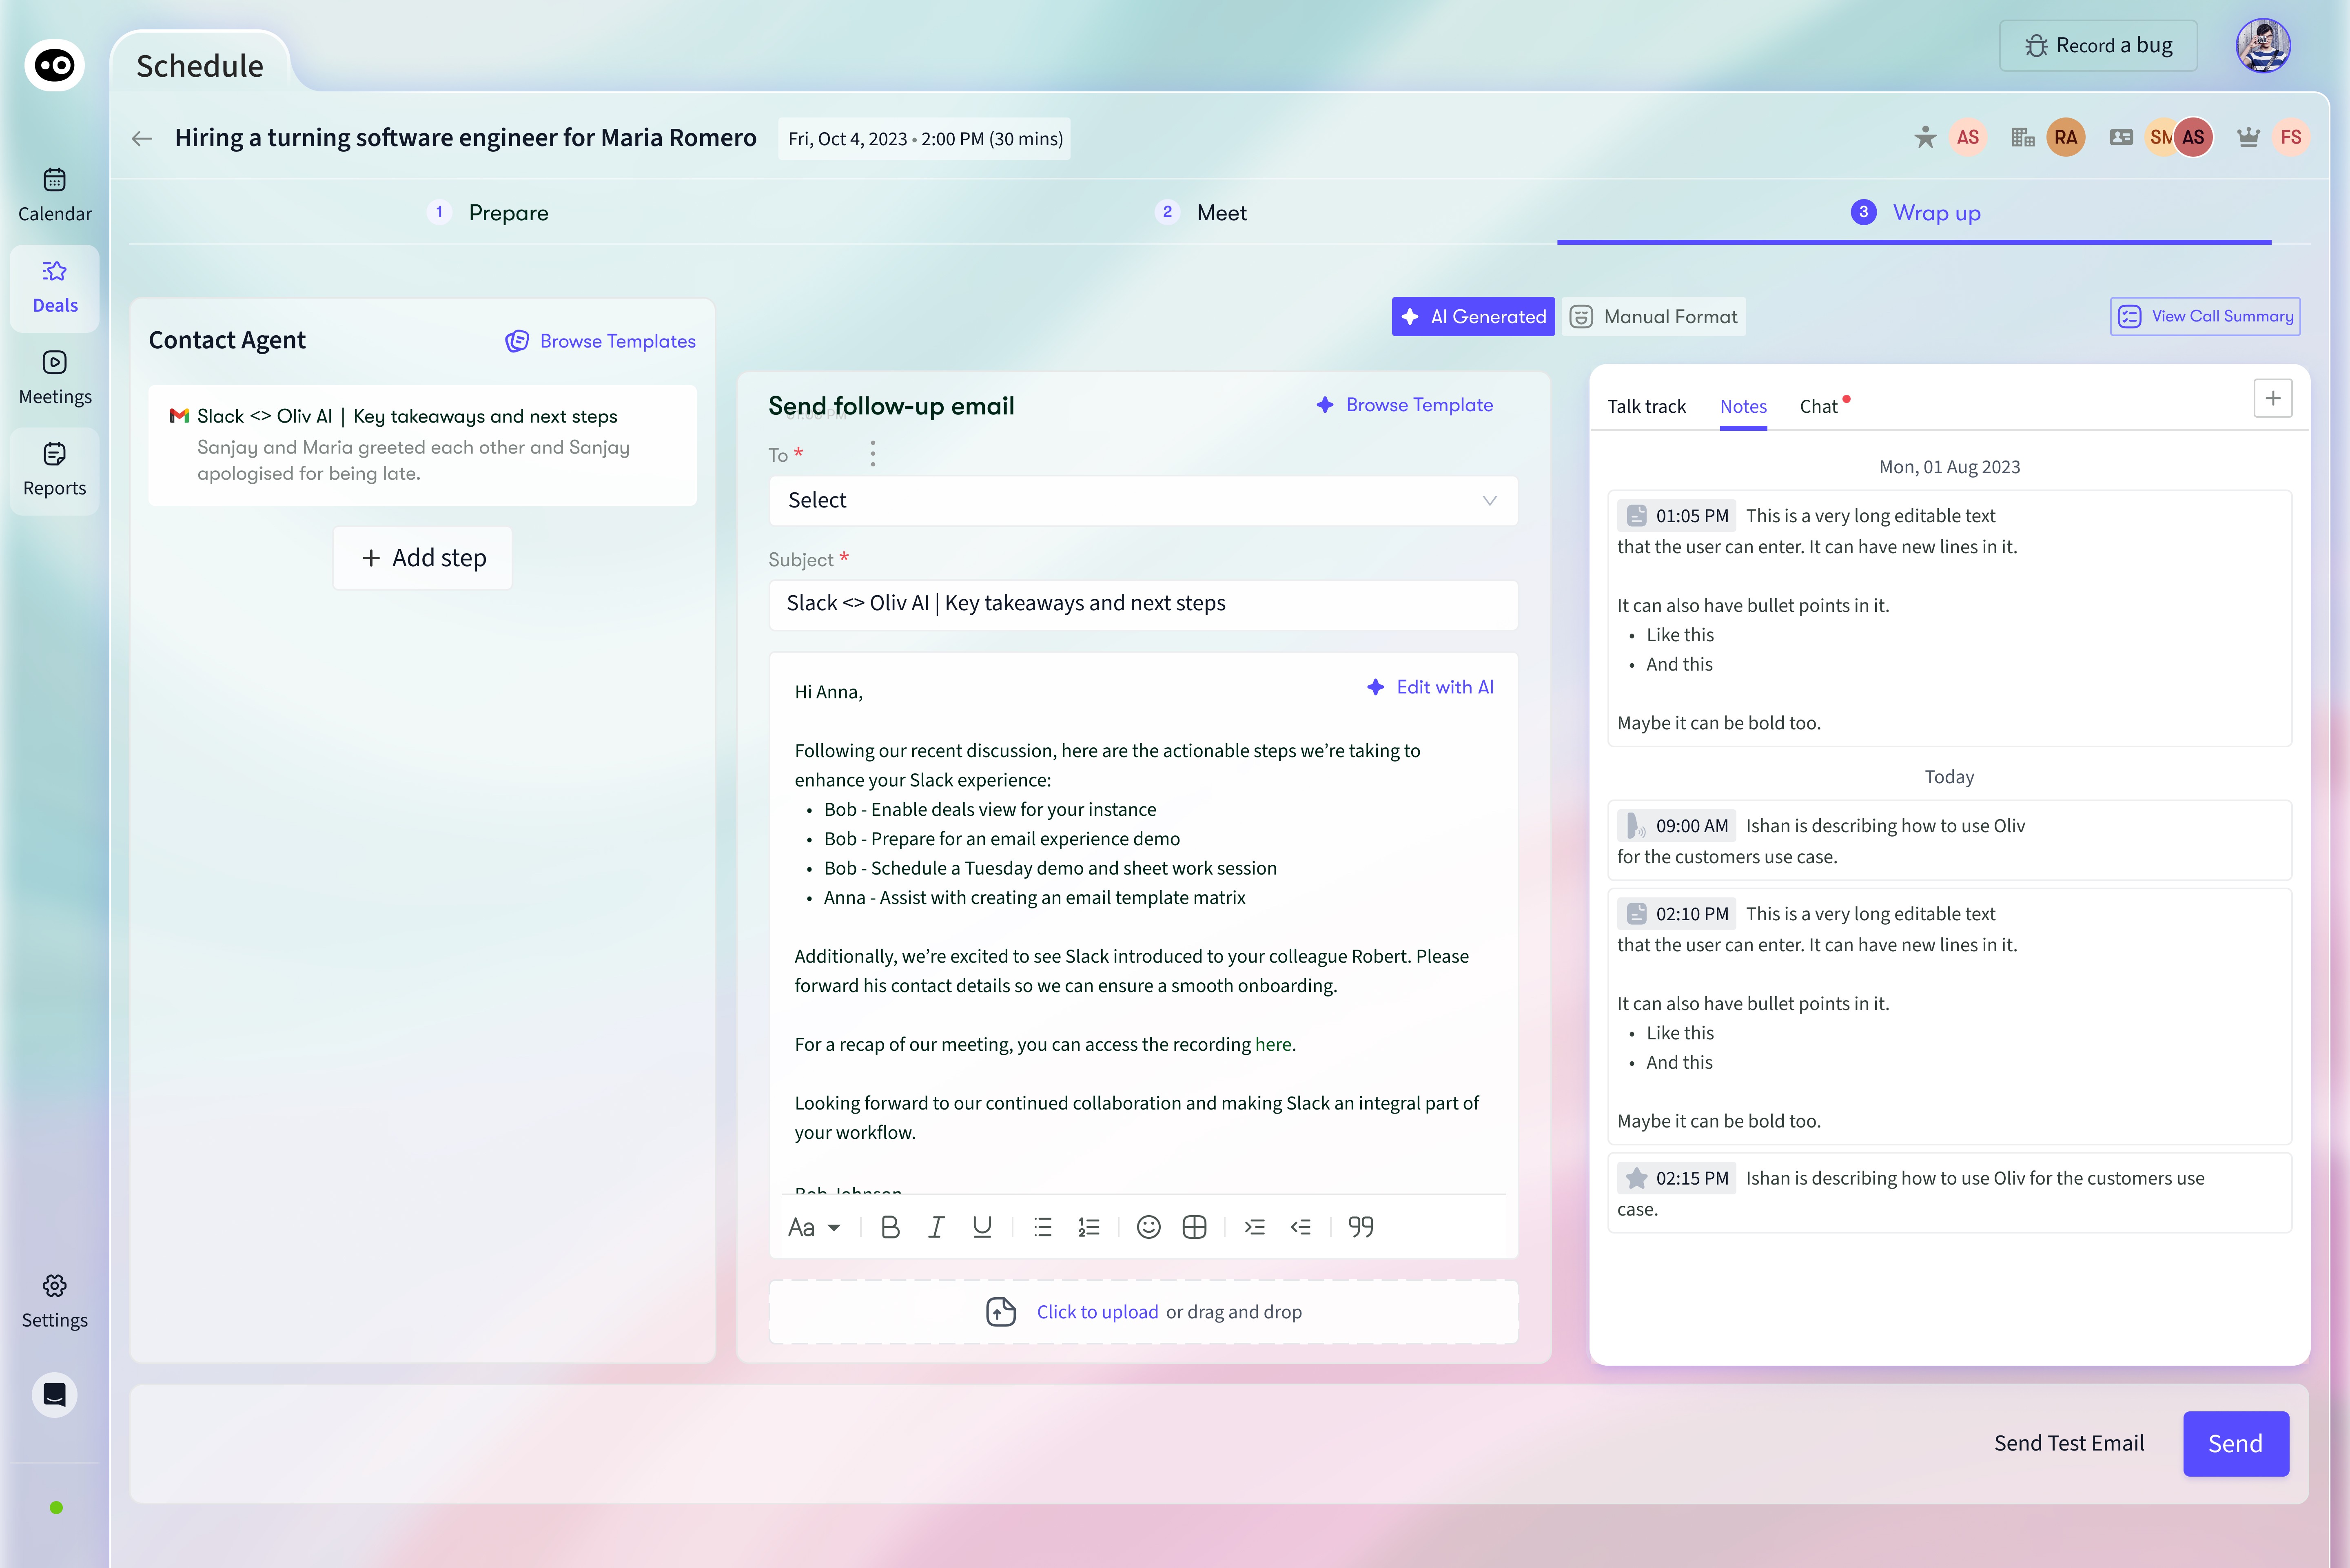The height and width of the screenshot is (1568, 2350).
Task: Open View Call Summary
Action: 2205,317
